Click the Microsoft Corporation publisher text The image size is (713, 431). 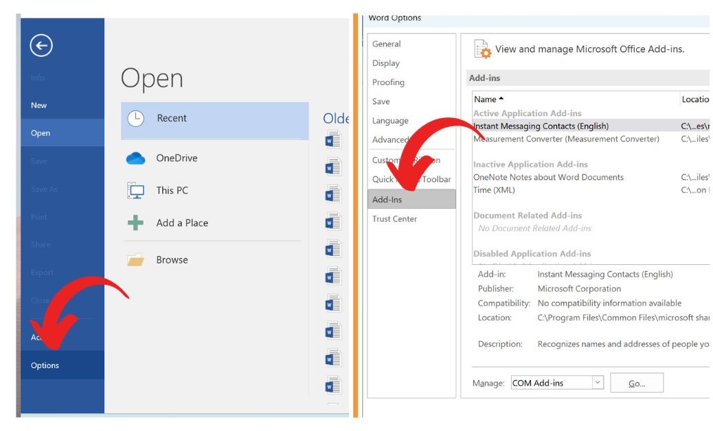pyautogui.click(x=579, y=289)
